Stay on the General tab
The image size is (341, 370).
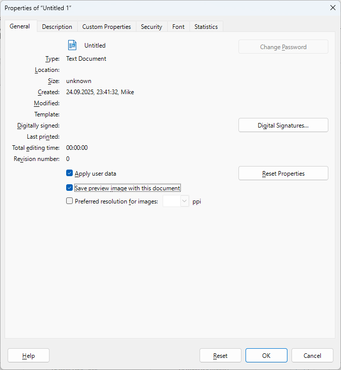20,26
